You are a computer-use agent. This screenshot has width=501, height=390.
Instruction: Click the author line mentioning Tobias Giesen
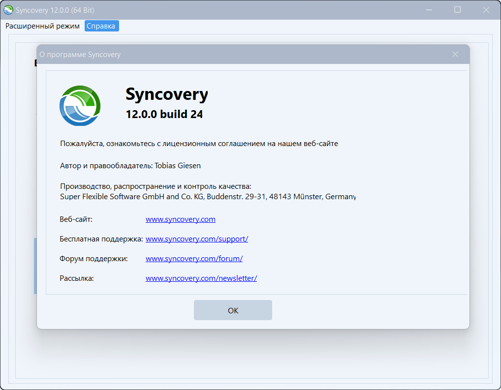(130, 165)
